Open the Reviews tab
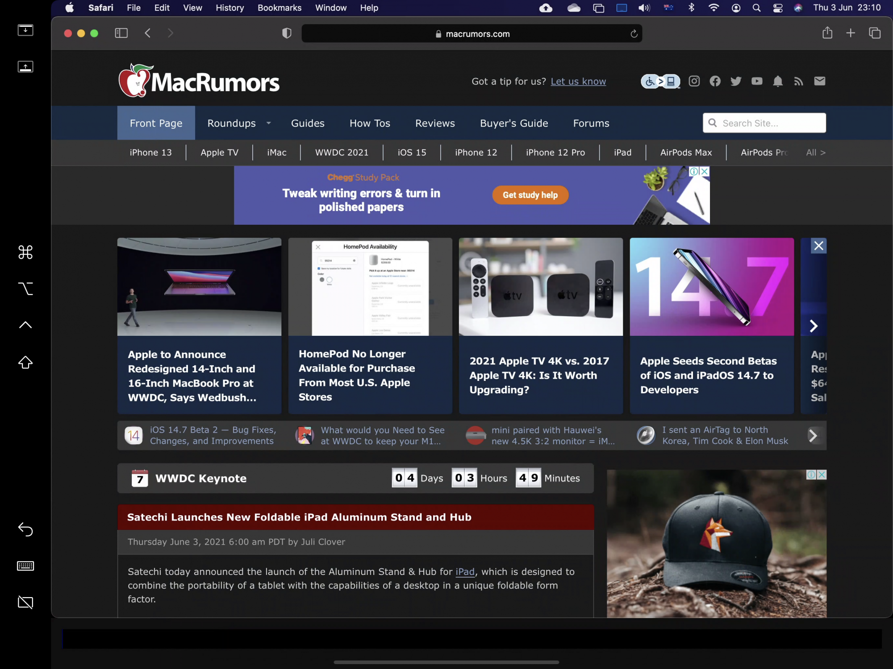 435,123
